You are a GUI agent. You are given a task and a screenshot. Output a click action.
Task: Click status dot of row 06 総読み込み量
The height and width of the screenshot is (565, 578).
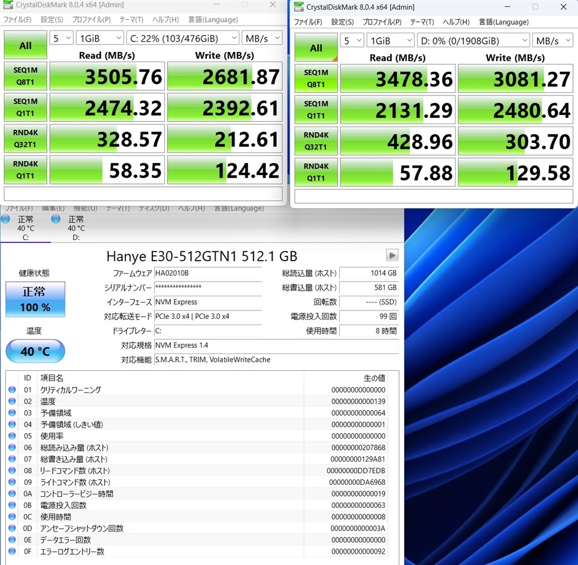[x=12, y=447]
